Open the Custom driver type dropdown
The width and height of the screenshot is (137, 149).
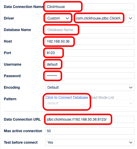(58, 18)
